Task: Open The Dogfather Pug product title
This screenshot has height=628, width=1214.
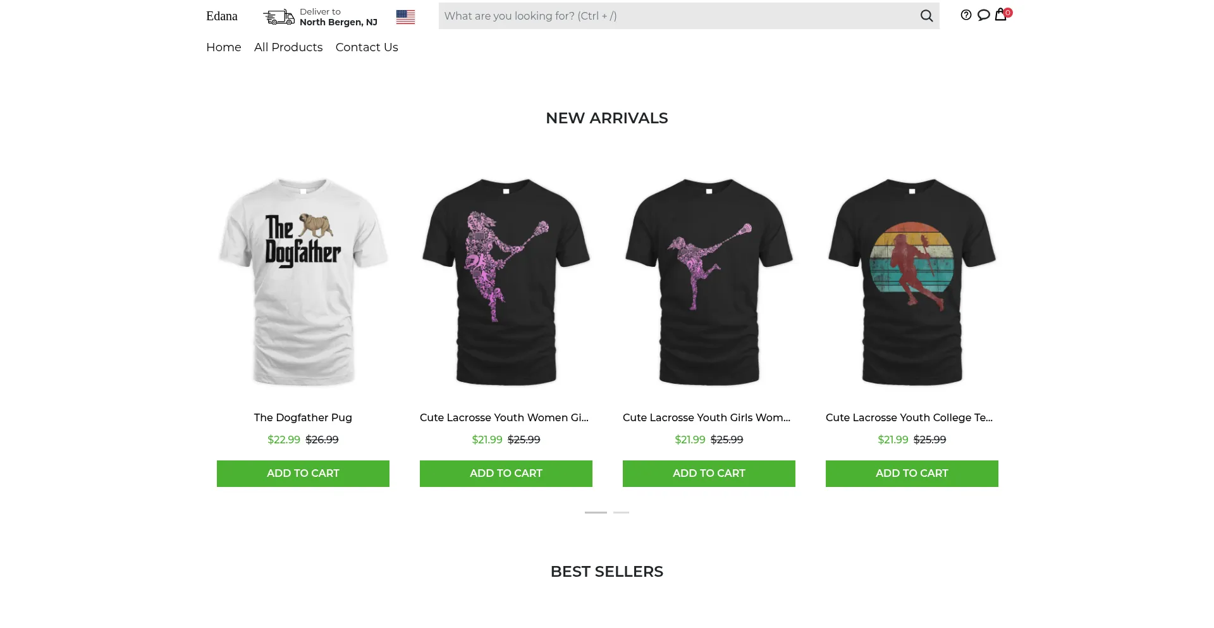Action: pyautogui.click(x=303, y=417)
